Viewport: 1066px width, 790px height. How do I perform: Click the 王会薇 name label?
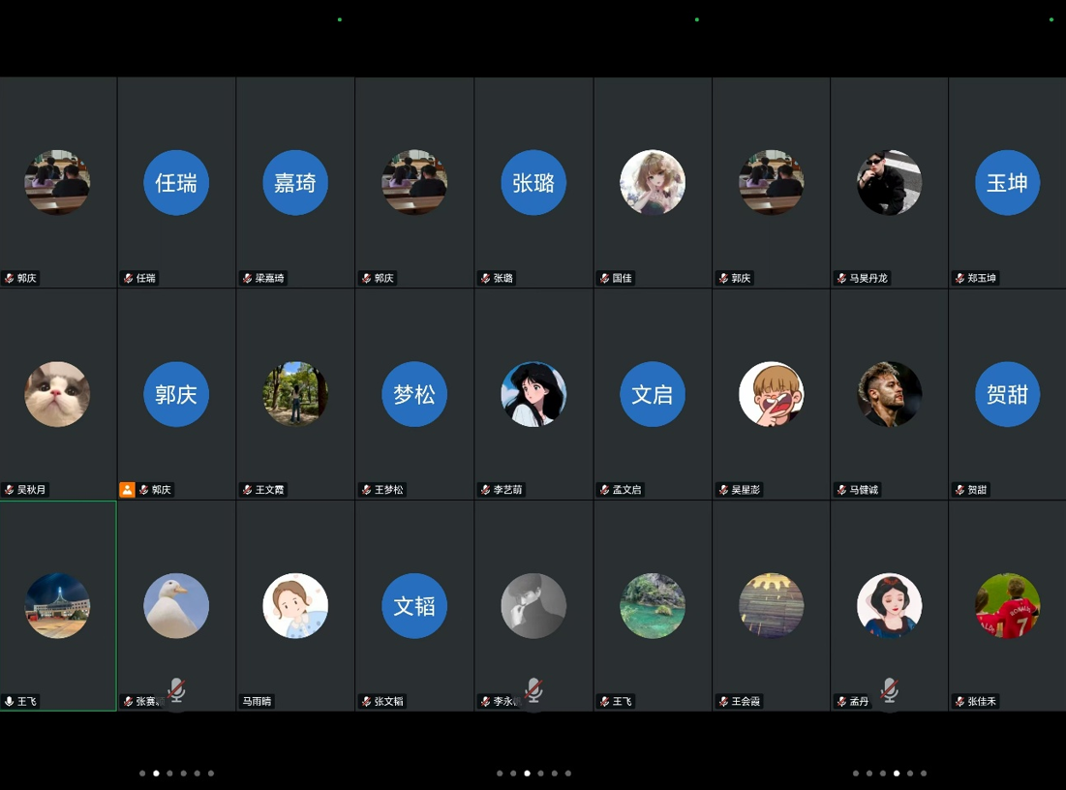[746, 702]
